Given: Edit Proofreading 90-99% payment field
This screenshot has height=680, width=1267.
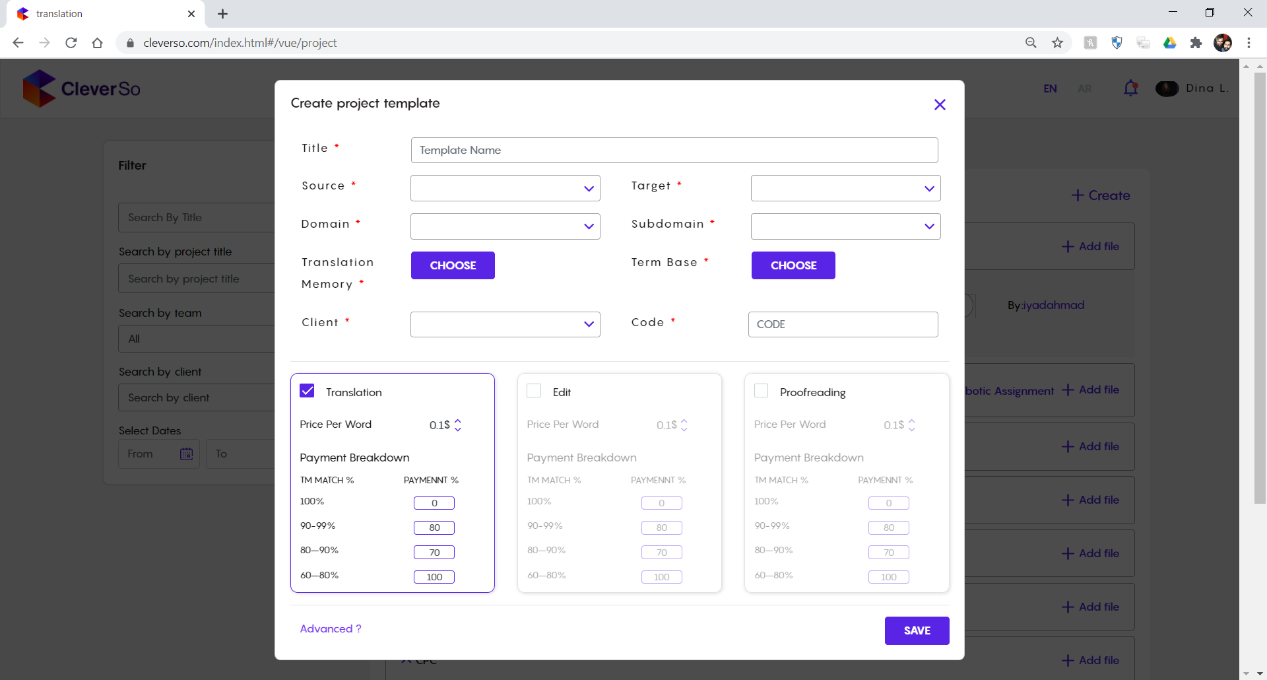Looking at the screenshot, I should coord(889,527).
